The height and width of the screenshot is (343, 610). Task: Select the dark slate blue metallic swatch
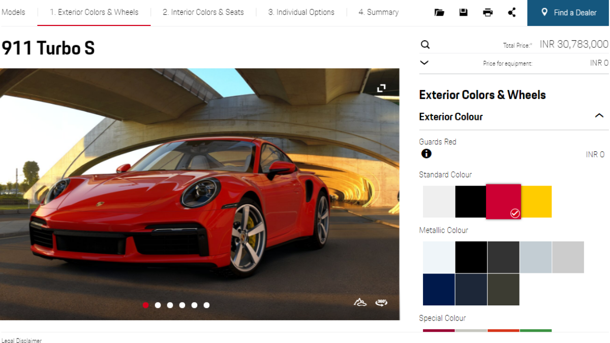[x=471, y=290]
